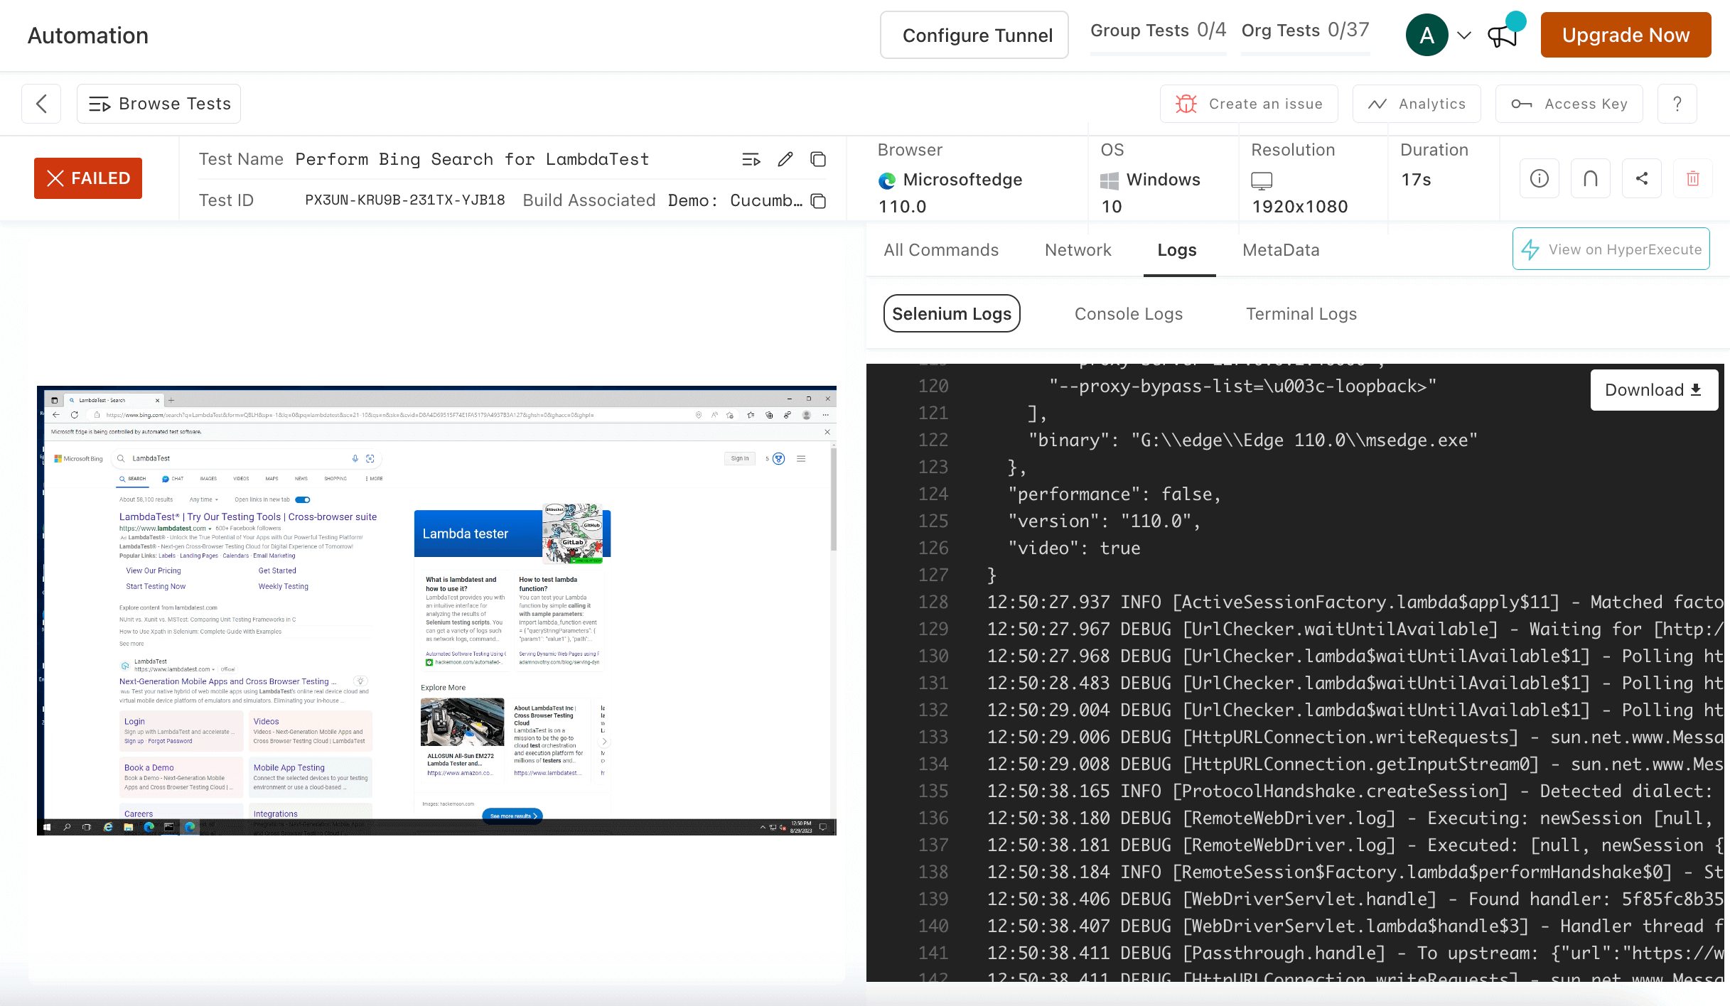Copy the test name with copy icon
This screenshot has height=1006, width=1730.
point(818,159)
